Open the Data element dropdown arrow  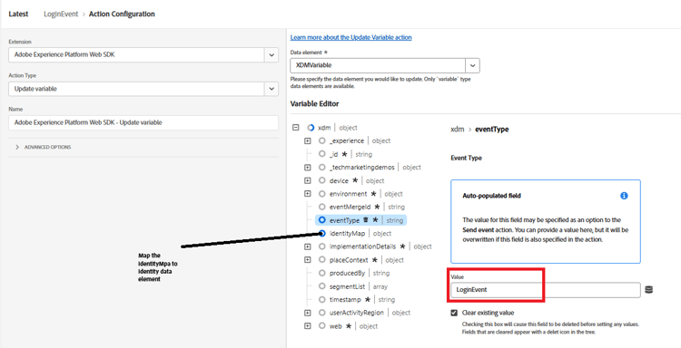(x=472, y=65)
